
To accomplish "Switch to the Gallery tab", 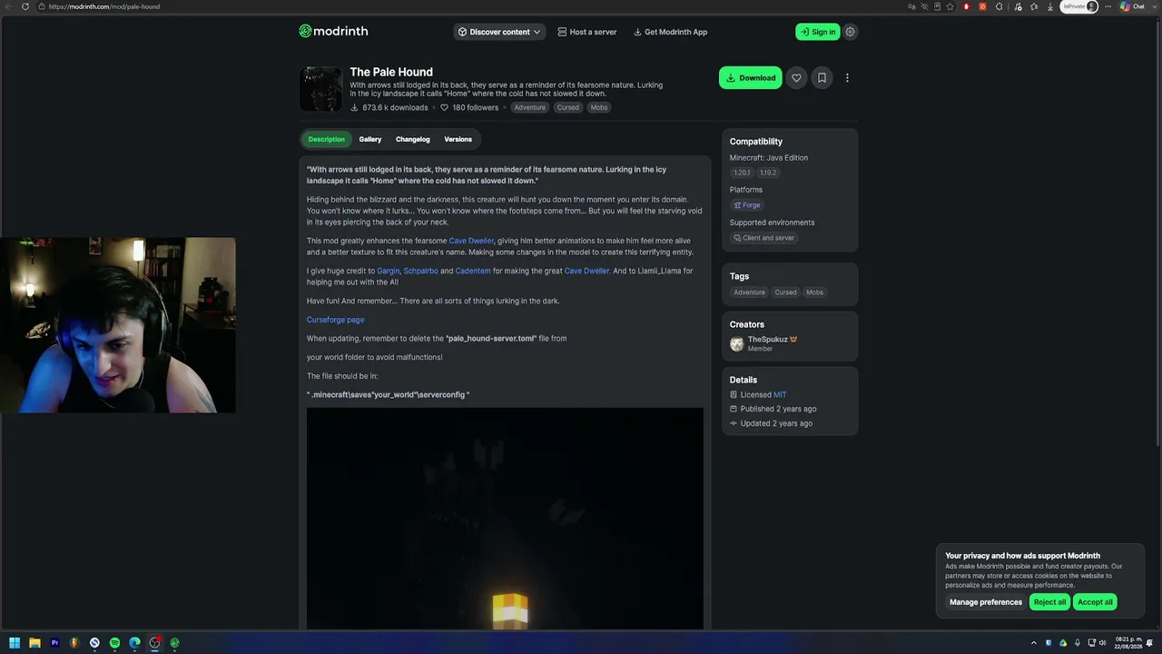I will pos(370,139).
